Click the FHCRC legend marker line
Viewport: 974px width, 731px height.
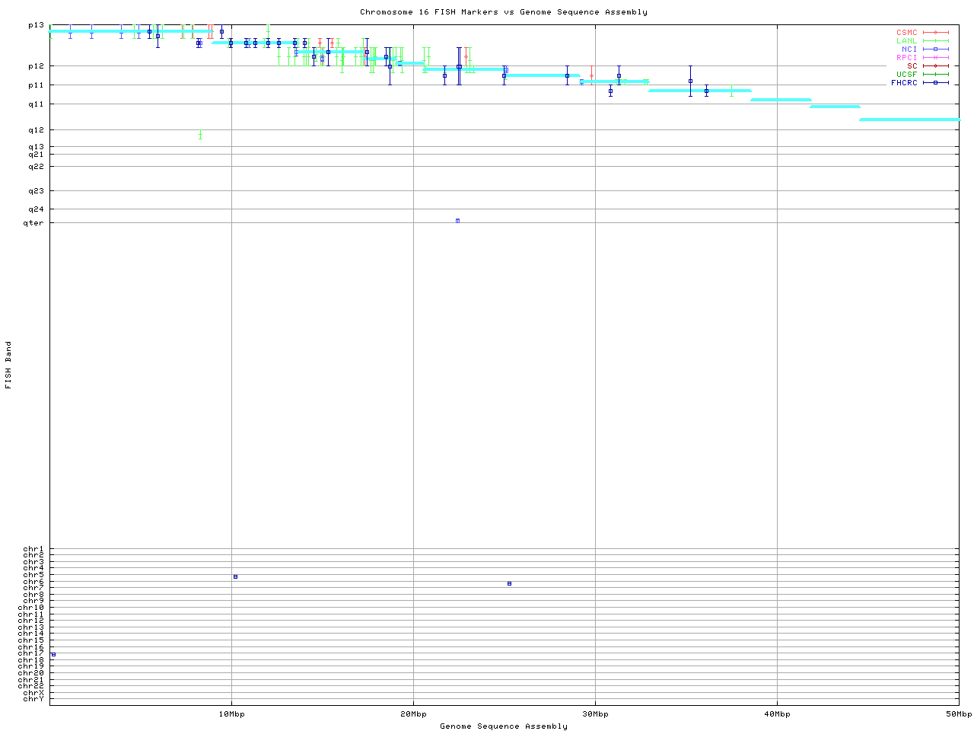935,82
